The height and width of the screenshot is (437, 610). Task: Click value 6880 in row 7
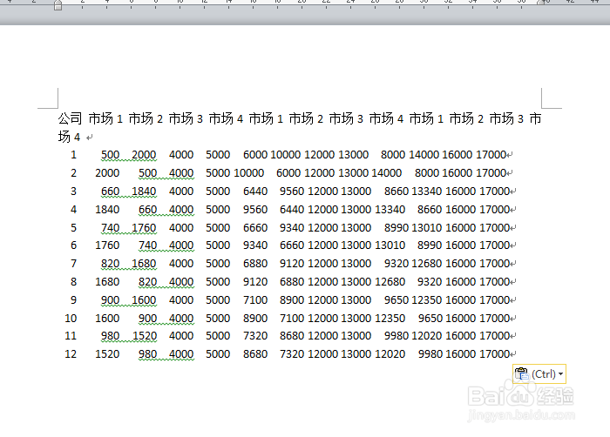pyautogui.click(x=255, y=264)
